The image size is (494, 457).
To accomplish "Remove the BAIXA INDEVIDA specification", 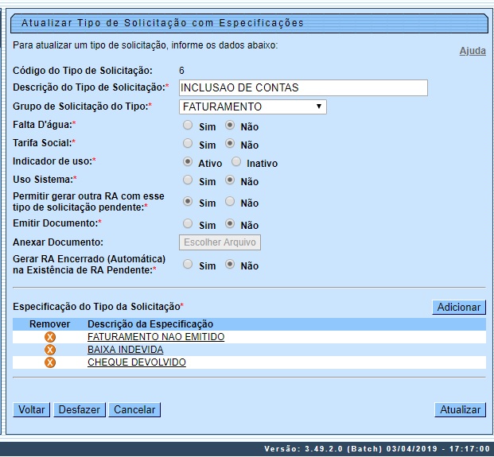I will click(50, 350).
